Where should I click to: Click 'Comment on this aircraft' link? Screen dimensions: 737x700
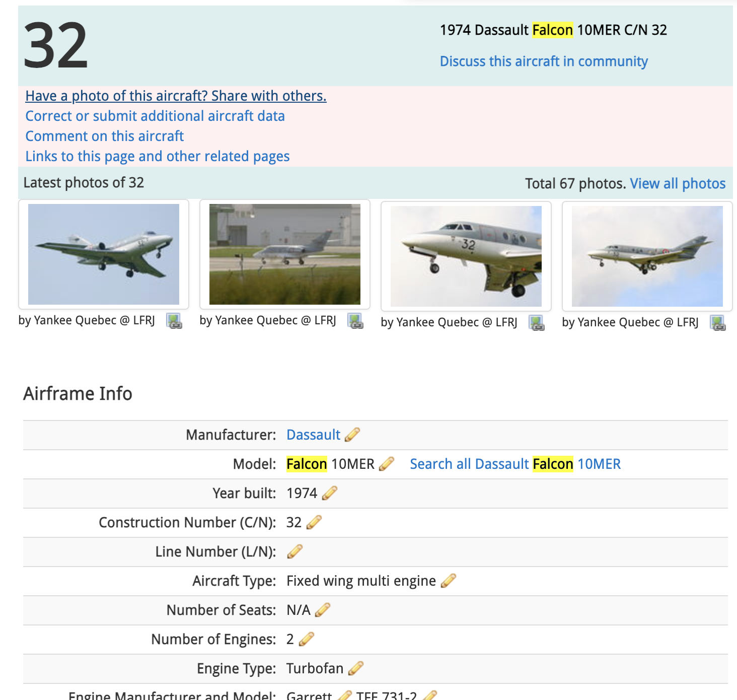(105, 136)
